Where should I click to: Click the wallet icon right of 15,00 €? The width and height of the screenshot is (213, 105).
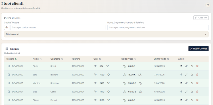click(x=140, y=75)
